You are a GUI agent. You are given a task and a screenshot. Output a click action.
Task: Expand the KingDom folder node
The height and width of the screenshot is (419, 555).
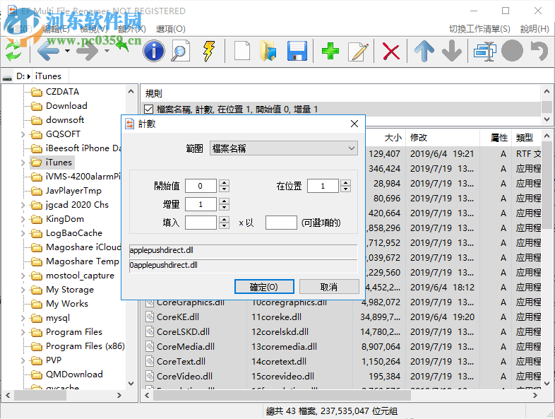[23, 219]
